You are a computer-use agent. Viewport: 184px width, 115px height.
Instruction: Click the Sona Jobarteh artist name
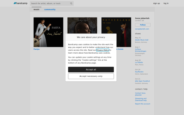(x=142, y=18)
